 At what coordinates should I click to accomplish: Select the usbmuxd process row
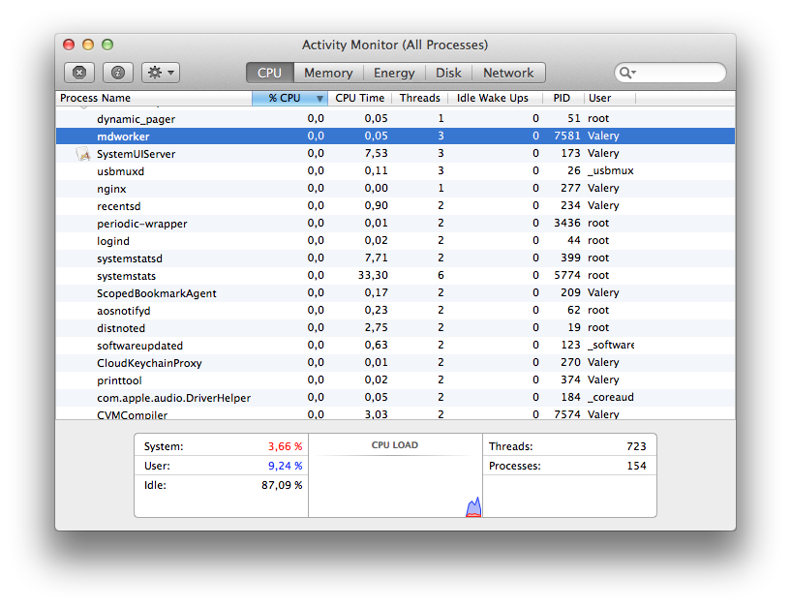(x=395, y=171)
